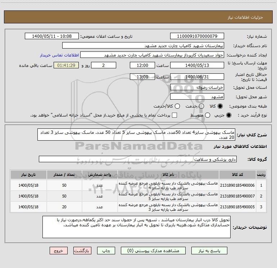Click the deadline time field 12:00
This screenshot has height=268, width=277.
142,65
